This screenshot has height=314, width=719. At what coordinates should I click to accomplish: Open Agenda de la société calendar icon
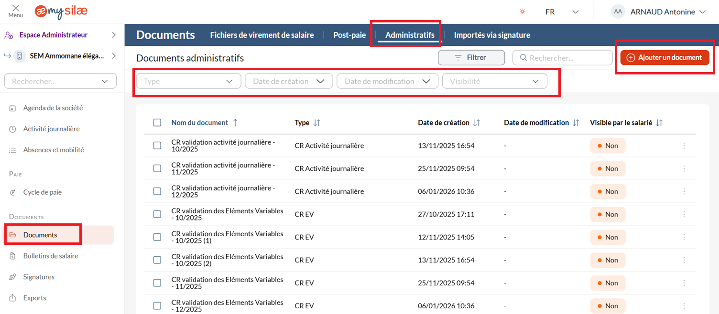(x=13, y=108)
